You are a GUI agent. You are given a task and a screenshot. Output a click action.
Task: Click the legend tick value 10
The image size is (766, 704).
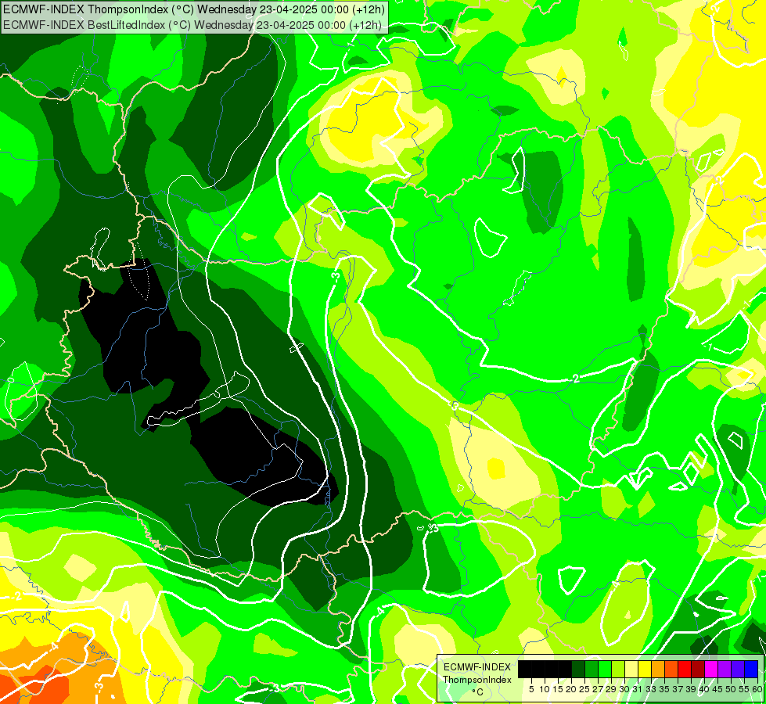tap(545, 689)
